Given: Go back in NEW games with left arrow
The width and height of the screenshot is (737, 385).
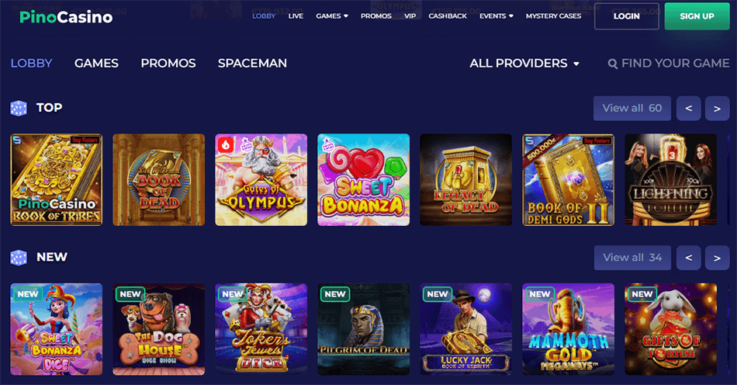Looking at the screenshot, I should pyautogui.click(x=689, y=258).
